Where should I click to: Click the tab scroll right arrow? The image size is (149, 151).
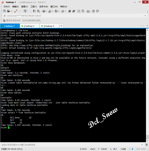tap(144, 26)
